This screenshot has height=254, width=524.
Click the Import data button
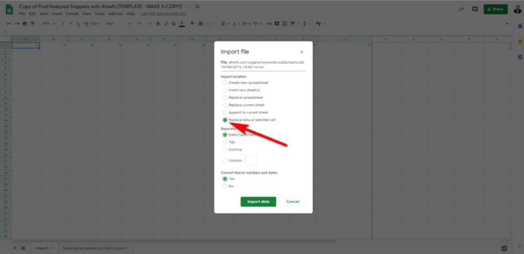(x=258, y=201)
